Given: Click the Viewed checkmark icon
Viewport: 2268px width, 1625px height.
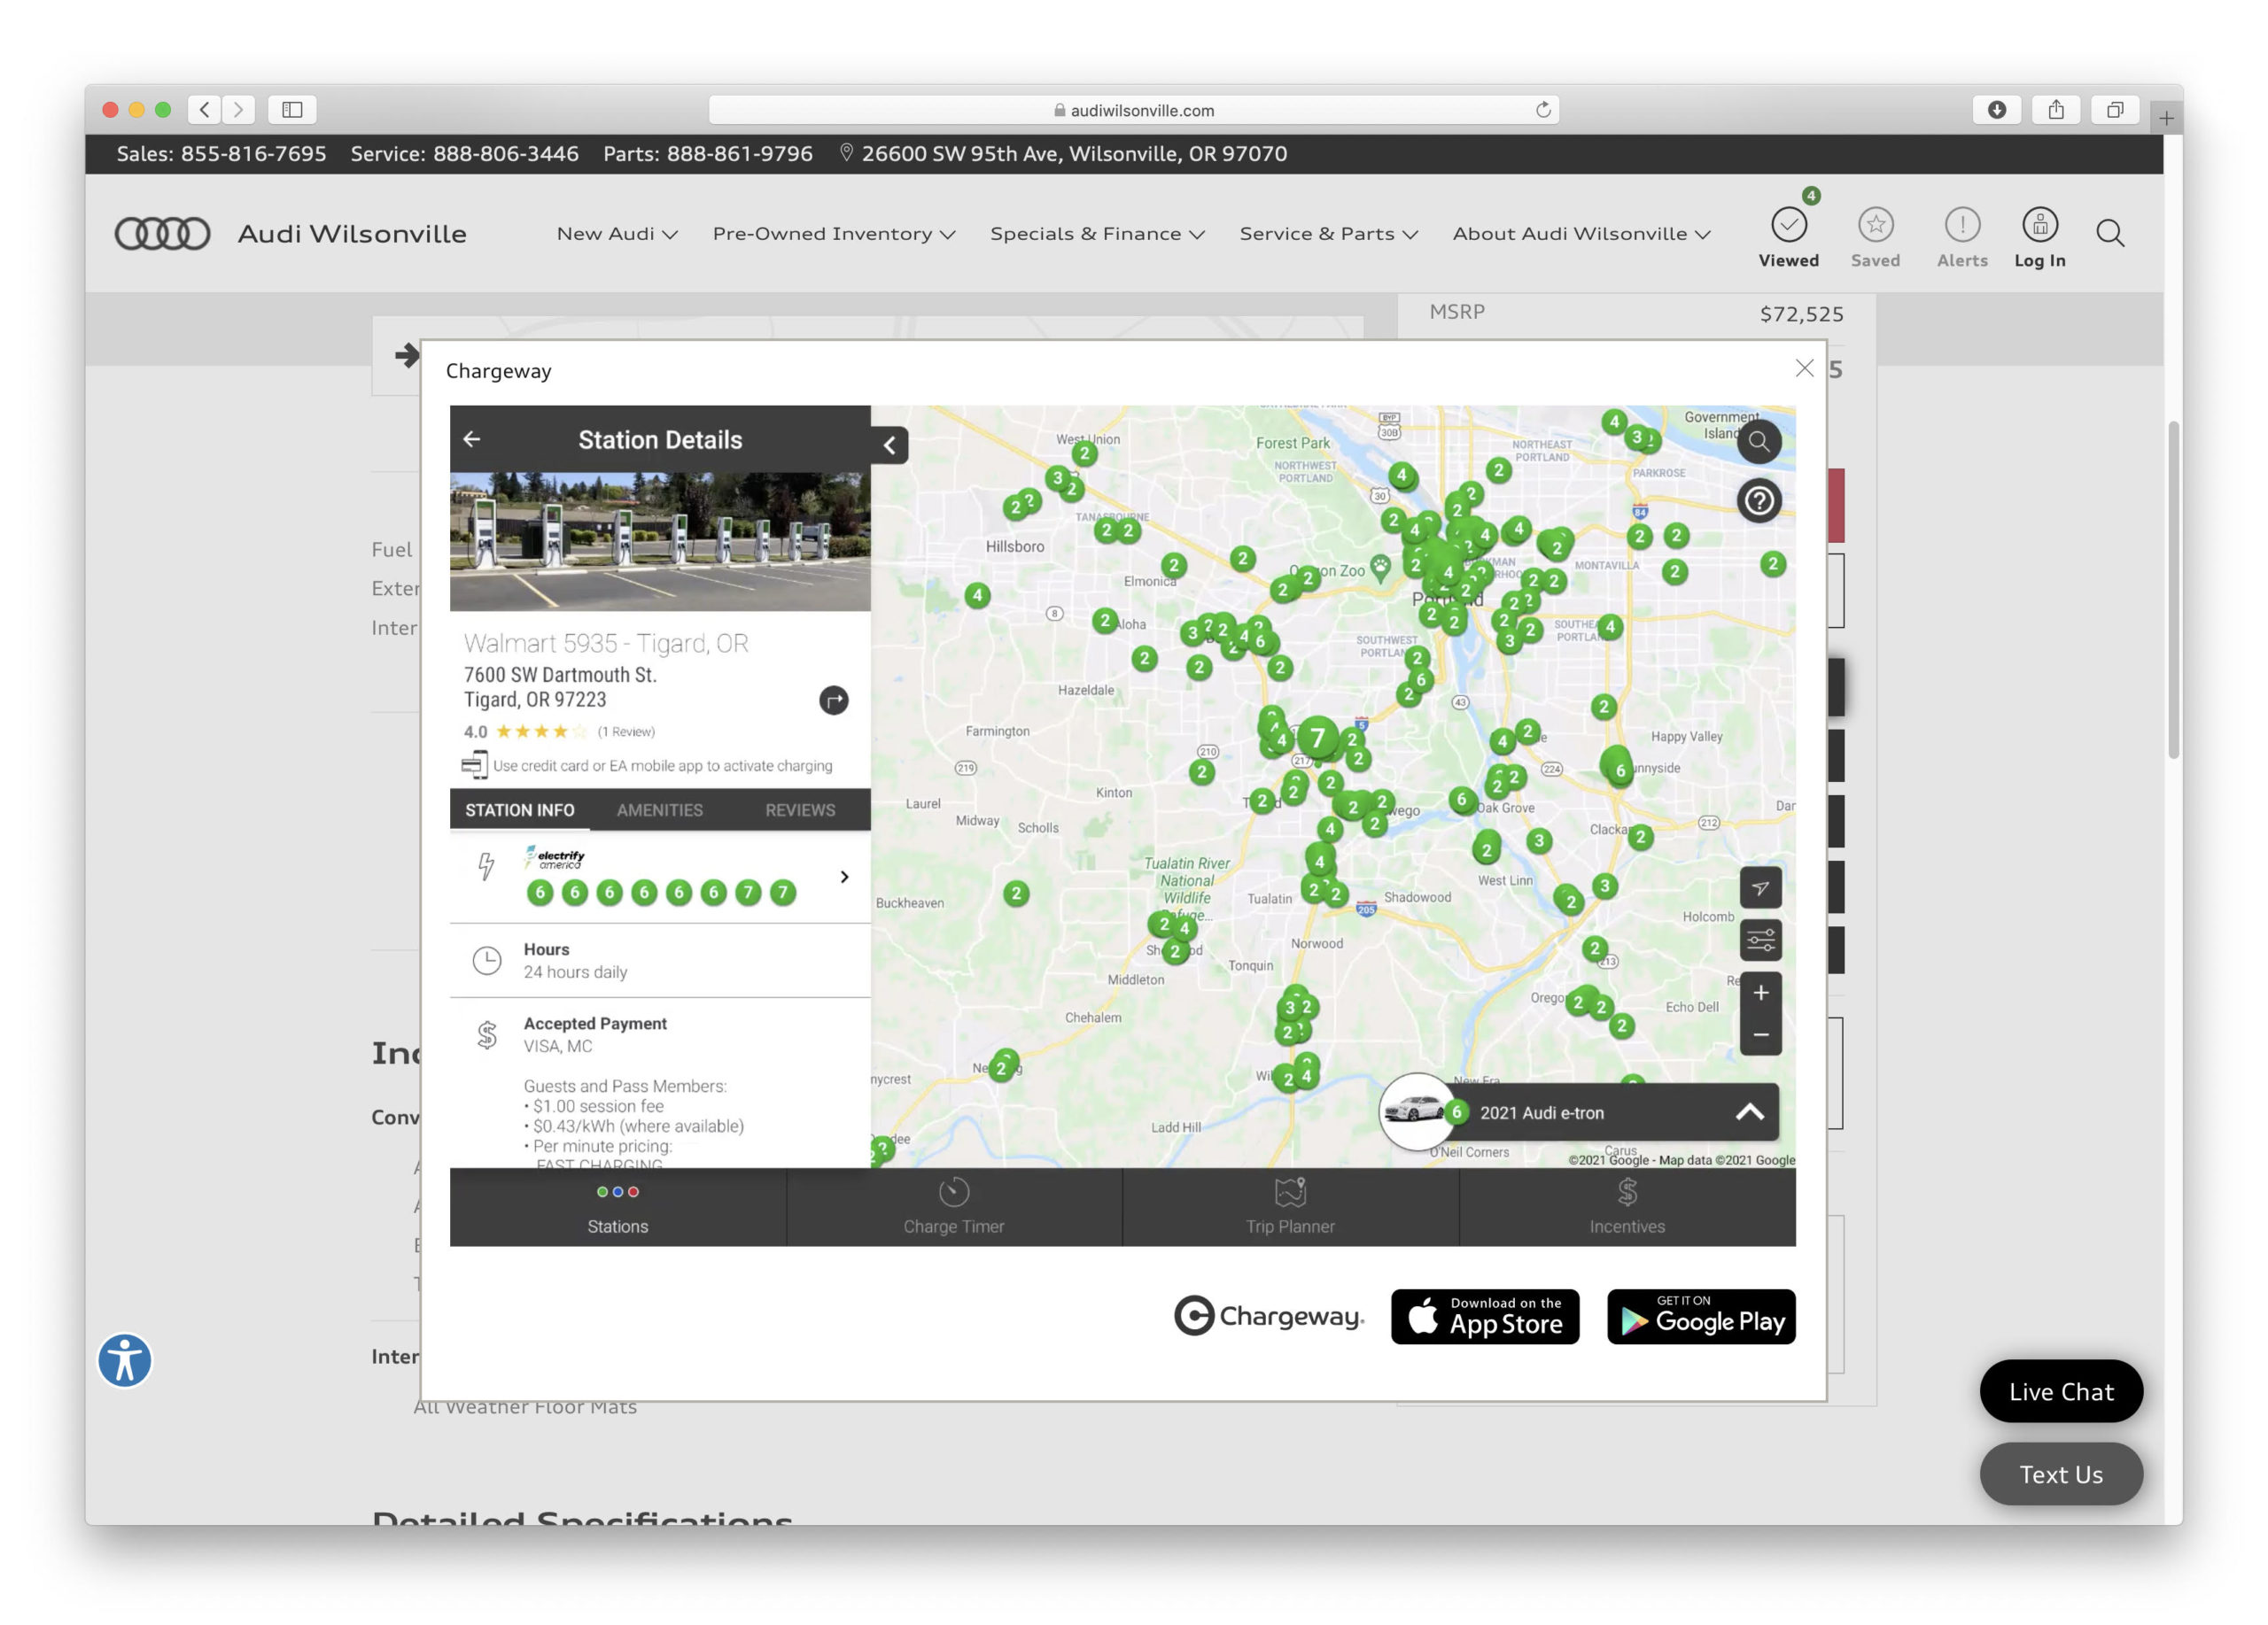Looking at the screenshot, I should click(x=1788, y=225).
